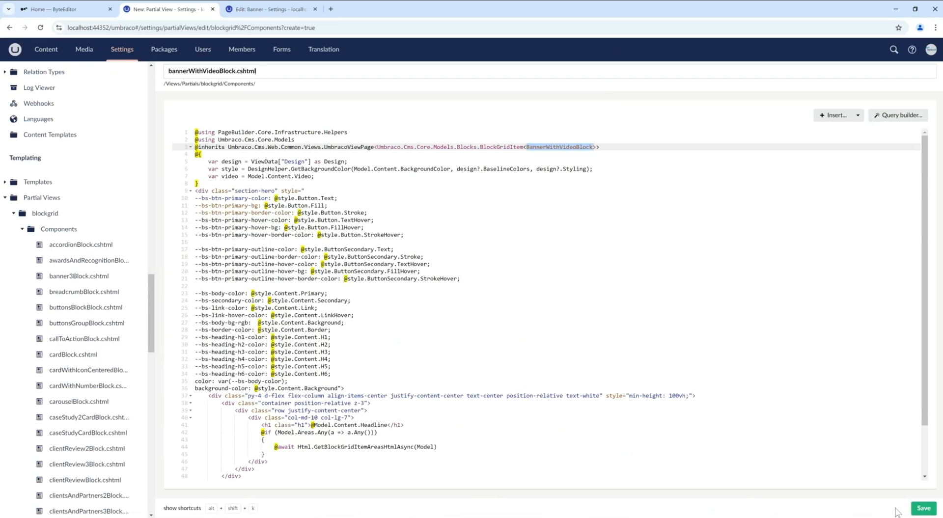Viewport: 943px width, 518px height.
Task: Open Webhooks in settings tree
Action: pos(38,103)
